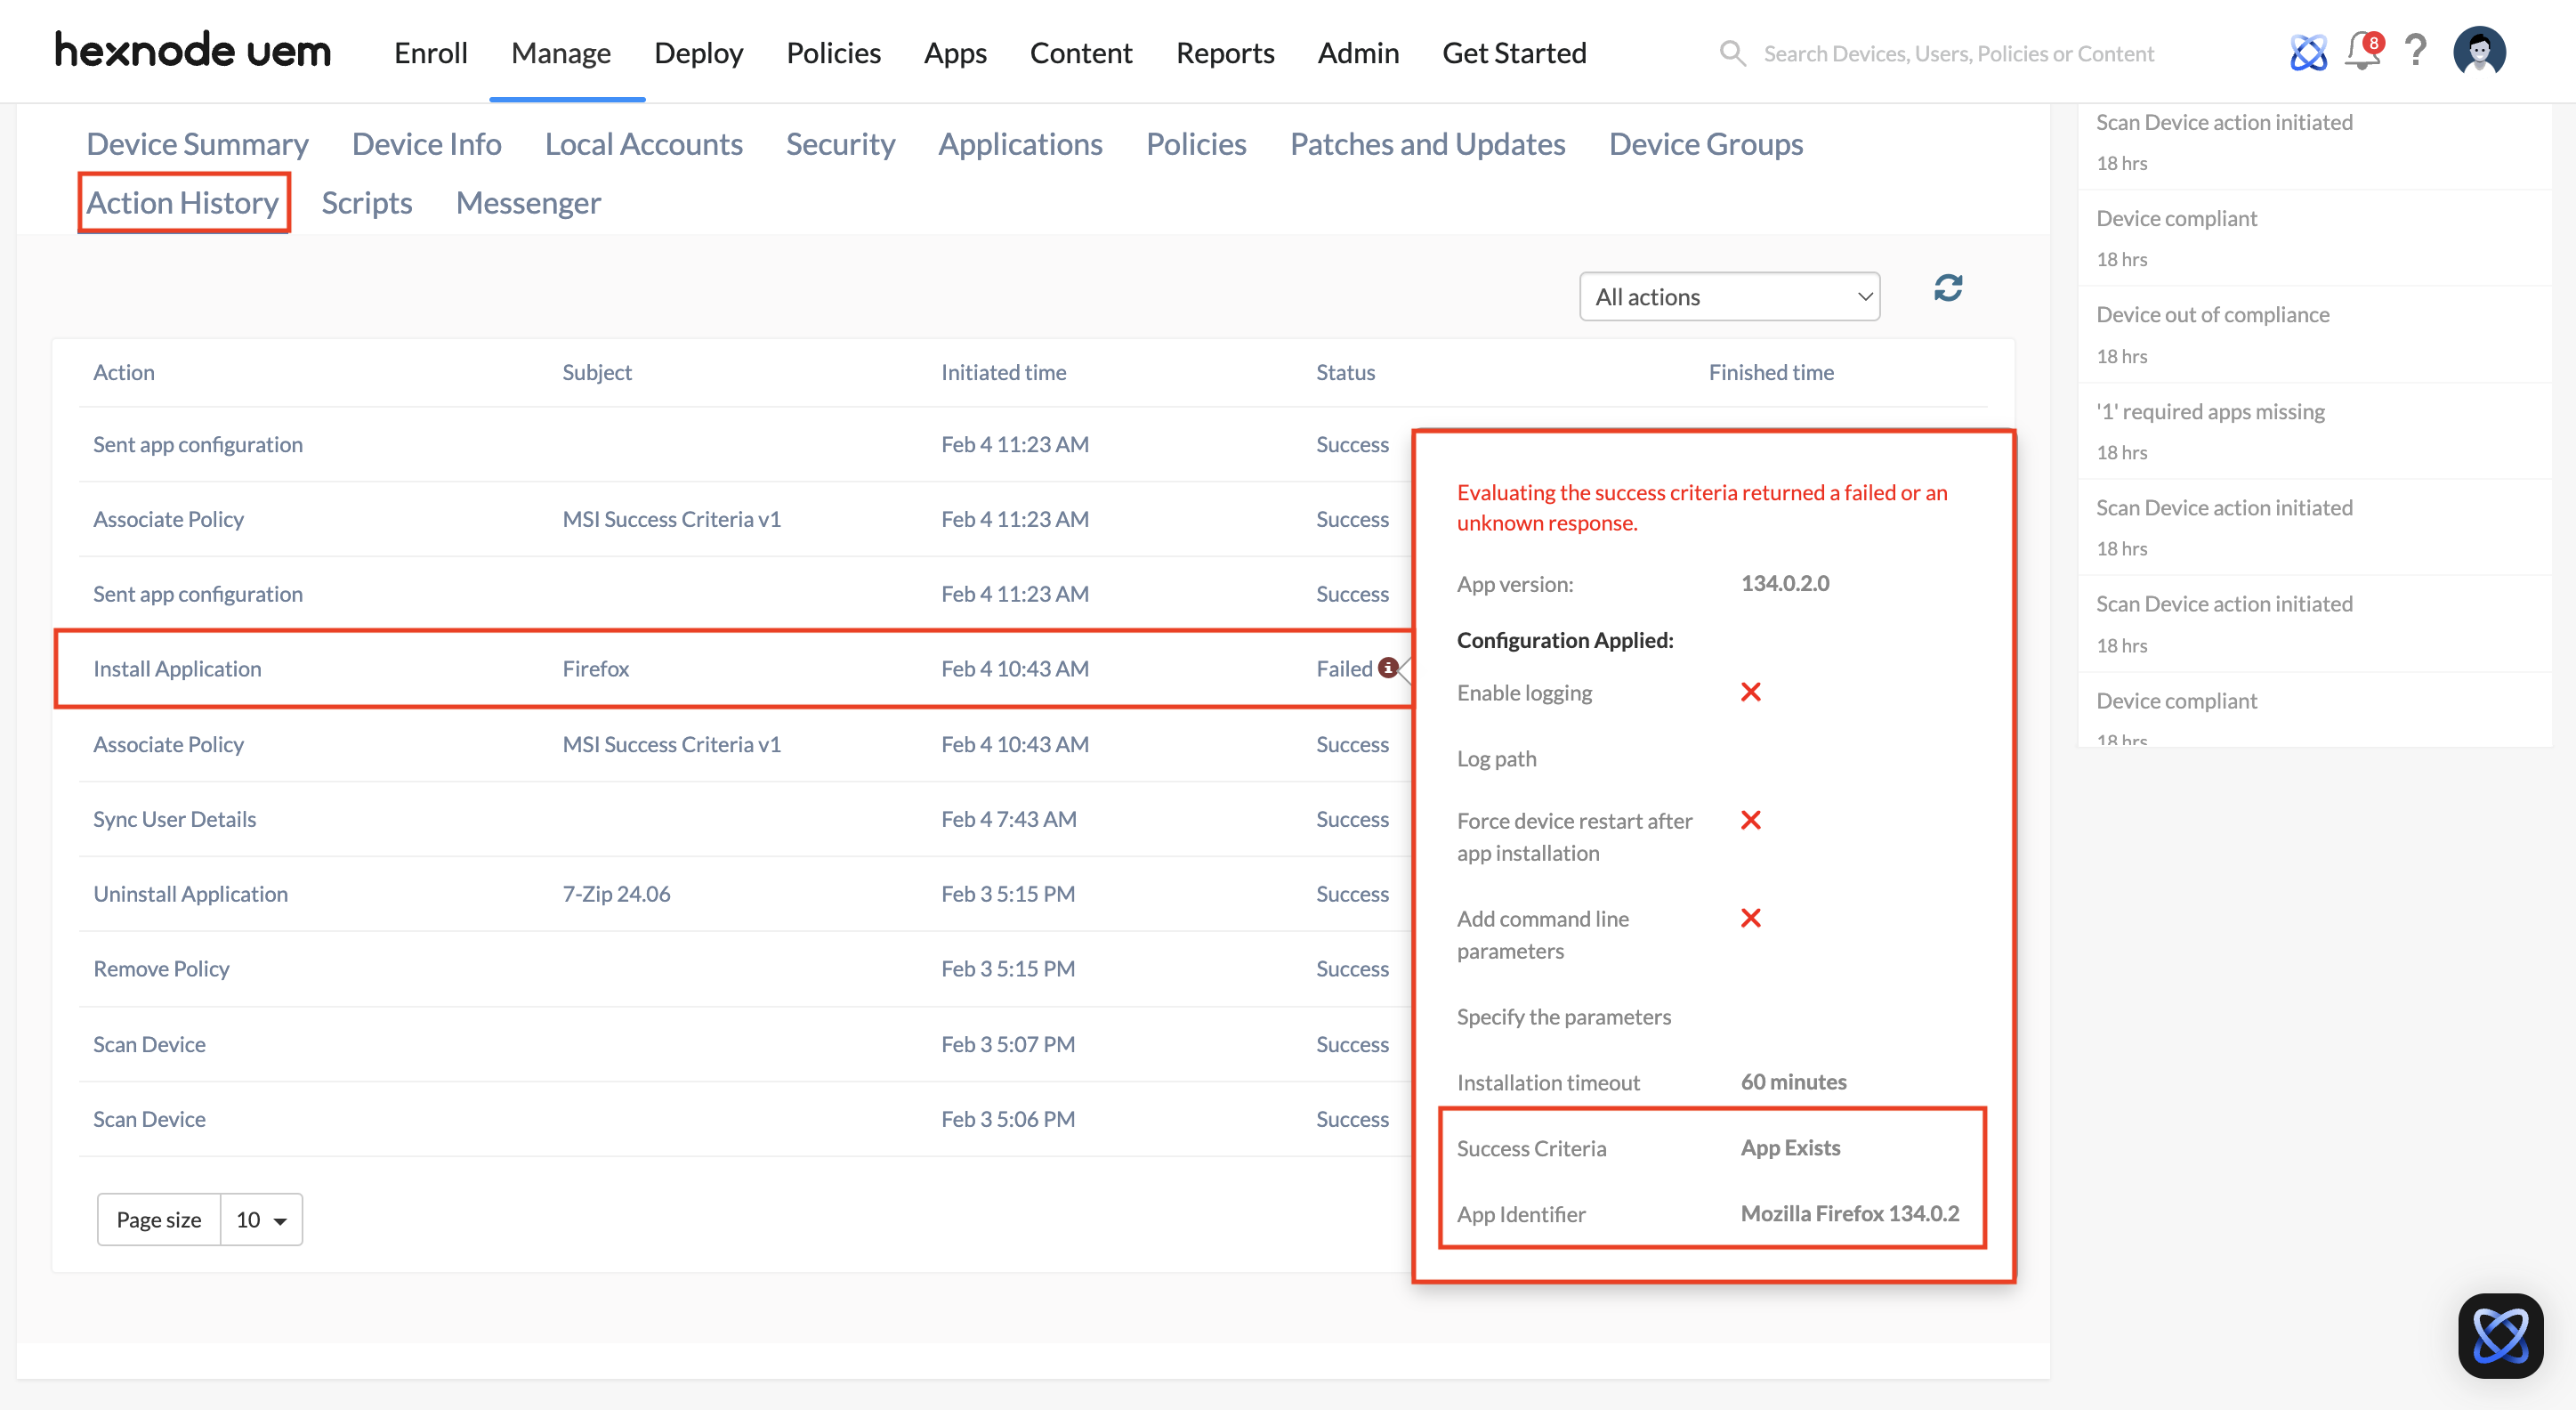The height and width of the screenshot is (1410, 2576).
Task: Open the notifications bell
Action: pos(2364,51)
